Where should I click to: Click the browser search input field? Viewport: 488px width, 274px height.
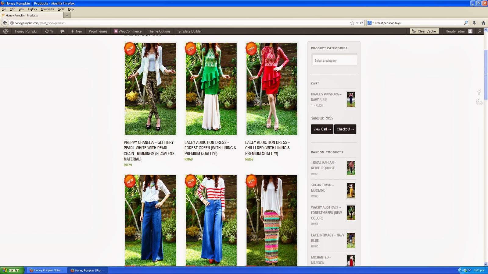tap(418, 23)
